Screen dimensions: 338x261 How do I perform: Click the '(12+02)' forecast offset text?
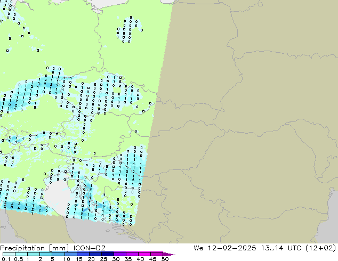pyautogui.click(x=320, y=248)
